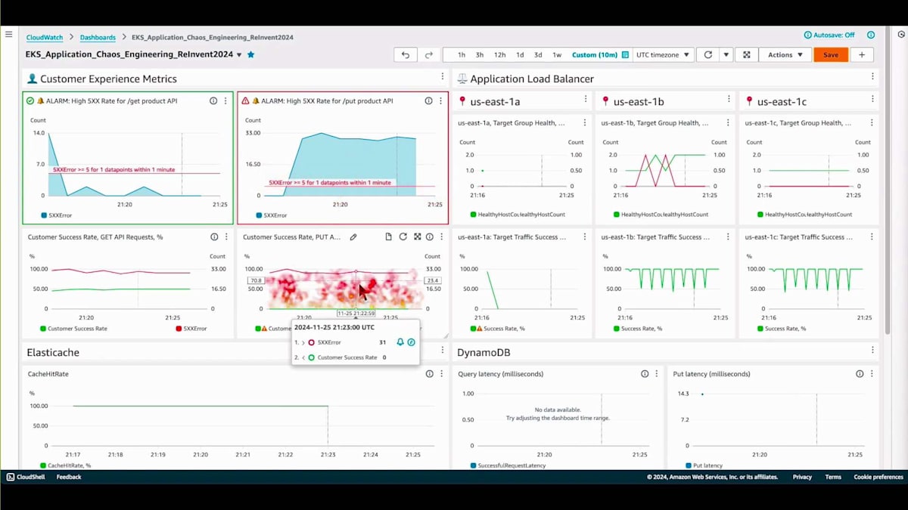The width and height of the screenshot is (908, 510).
Task: Open the custom time range calendar icon
Action: point(625,54)
